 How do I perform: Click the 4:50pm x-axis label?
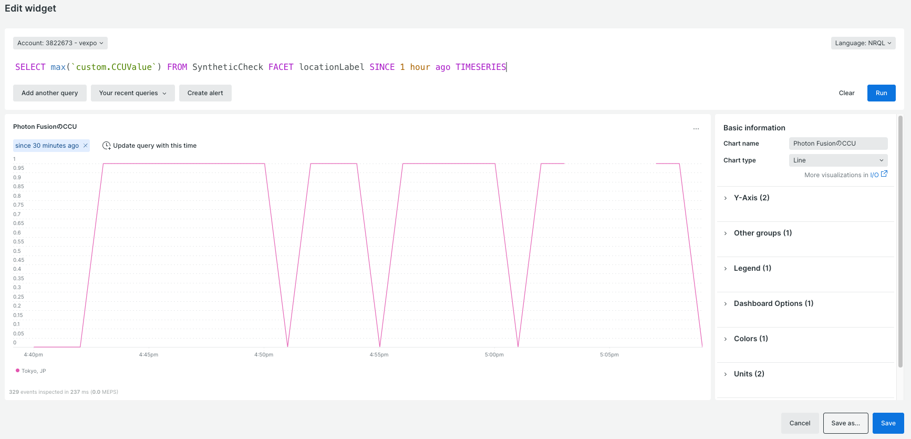[264, 355]
